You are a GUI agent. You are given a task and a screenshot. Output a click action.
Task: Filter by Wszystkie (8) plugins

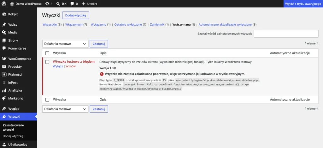point(52,25)
